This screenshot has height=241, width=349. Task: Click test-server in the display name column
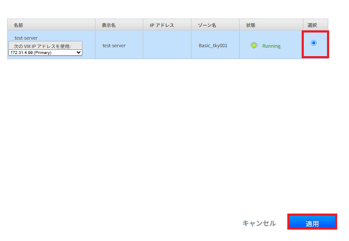114,46
